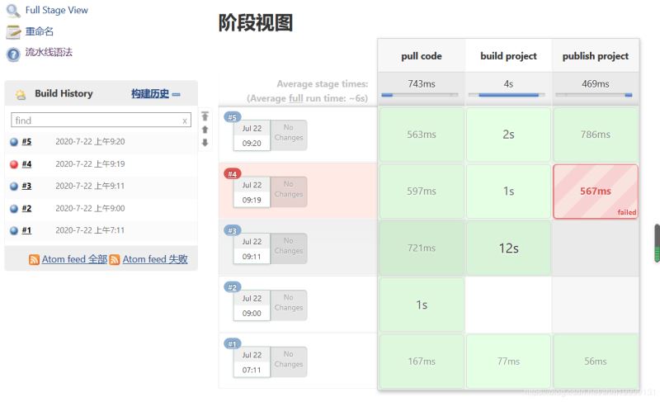The width and height of the screenshot is (660, 402).
Task: Click the pipeline syntax help icon
Action: tap(13, 54)
